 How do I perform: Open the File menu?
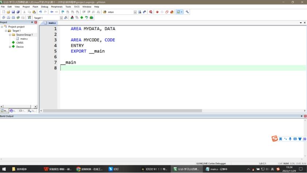tap(3, 7)
